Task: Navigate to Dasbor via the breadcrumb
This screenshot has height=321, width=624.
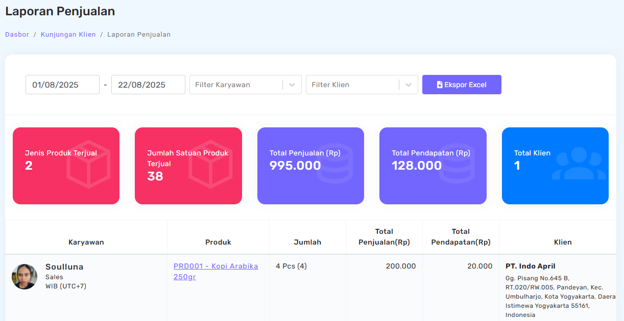Action: [17, 34]
